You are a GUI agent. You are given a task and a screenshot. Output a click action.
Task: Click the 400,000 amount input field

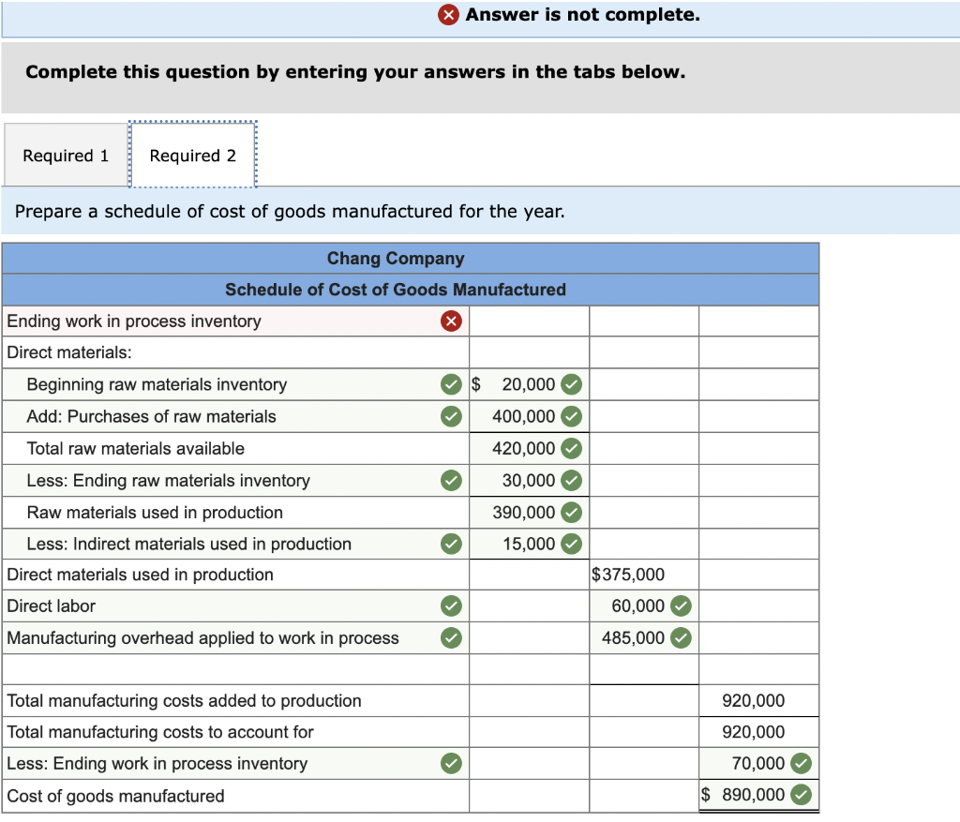(529, 416)
